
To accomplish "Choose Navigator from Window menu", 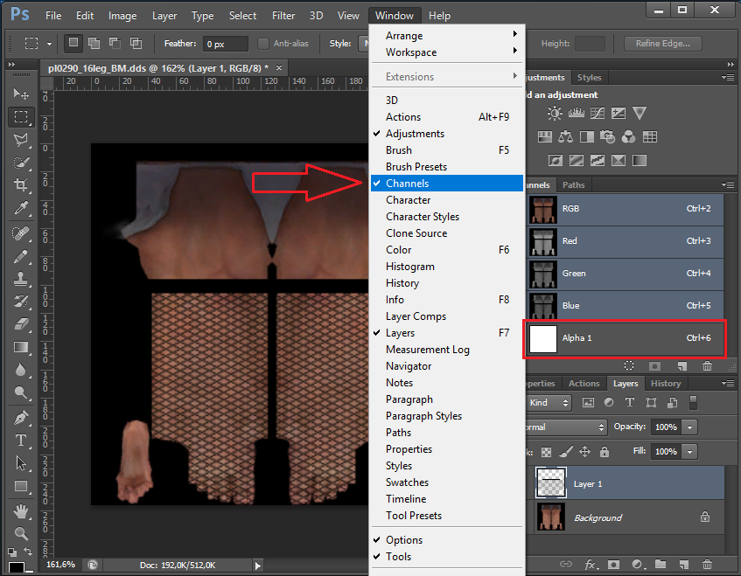I will click(x=446, y=366).
